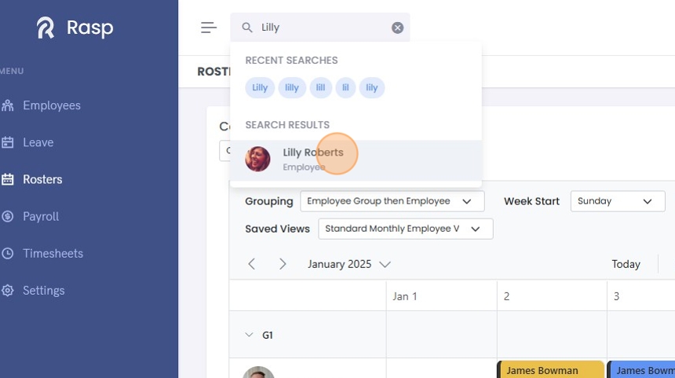Image resolution: width=675 pixels, height=378 pixels.
Task: Open the Saved Views dropdown
Action: coord(406,229)
